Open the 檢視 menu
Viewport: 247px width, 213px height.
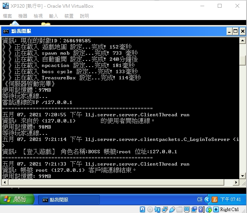click(38, 16)
